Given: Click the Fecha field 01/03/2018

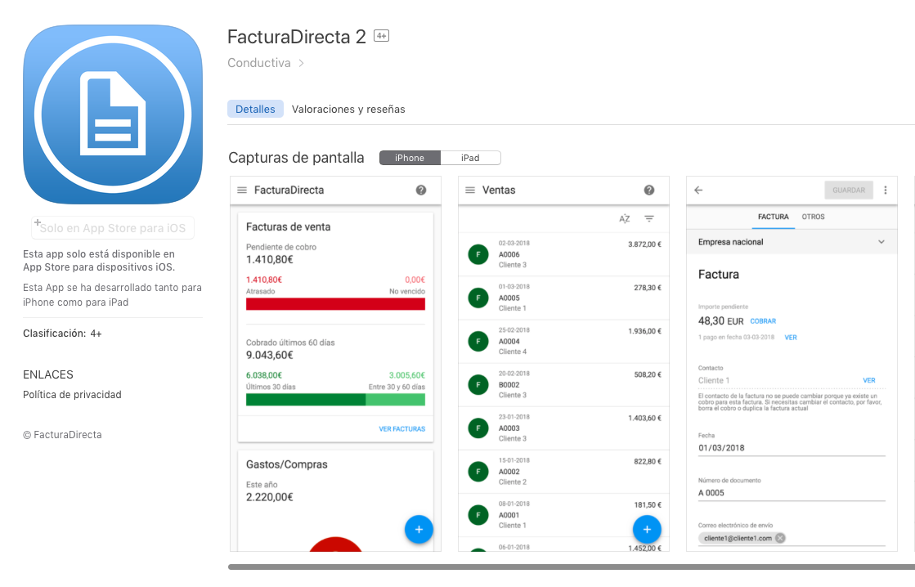Looking at the screenshot, I should tap(792, 447).
